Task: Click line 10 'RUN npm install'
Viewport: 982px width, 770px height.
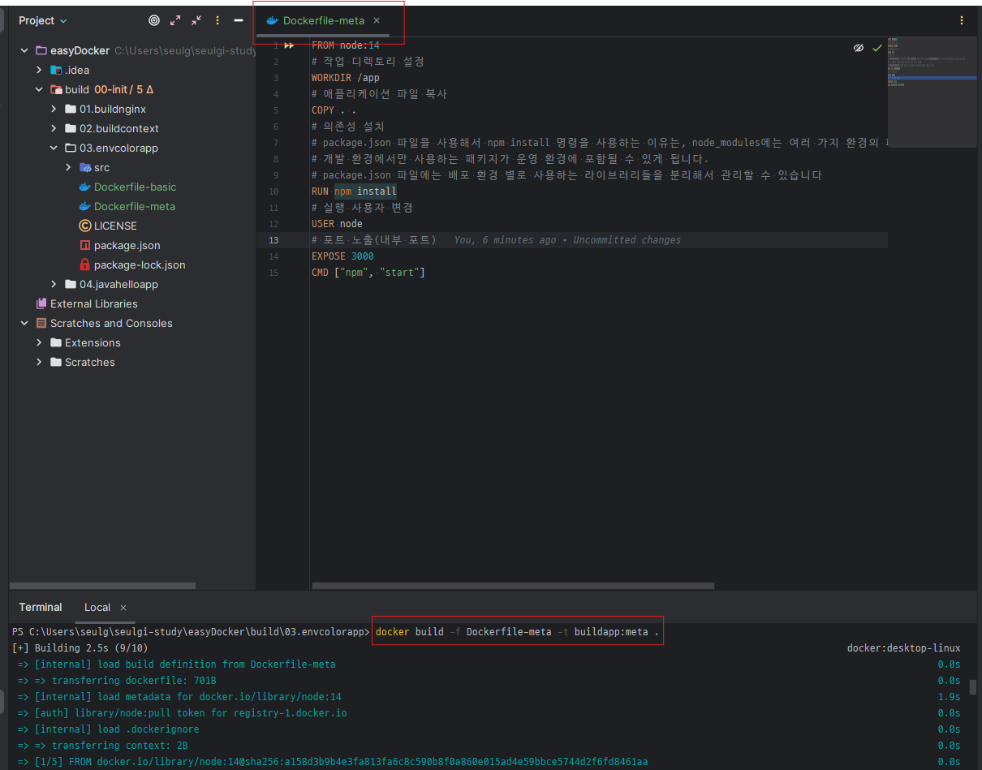Action: [x=354, y=191]
